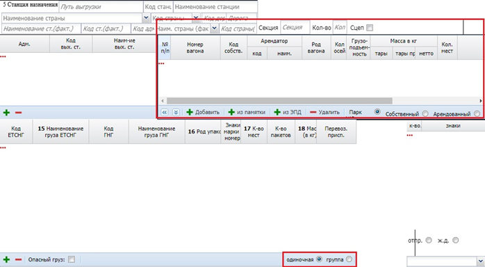The image size is (485, 267).
Task: Click the Масса в кг column header
Action: pyautogui.click(x=404, y=41)
